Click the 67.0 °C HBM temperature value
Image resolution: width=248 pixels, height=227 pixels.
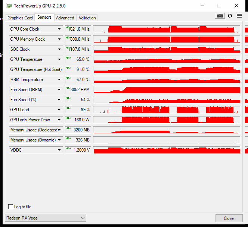click(78, 80)
